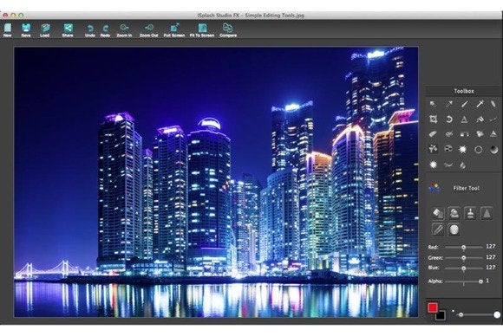Select the arrow pointer tool in Toolbox

tap(433, 104)
